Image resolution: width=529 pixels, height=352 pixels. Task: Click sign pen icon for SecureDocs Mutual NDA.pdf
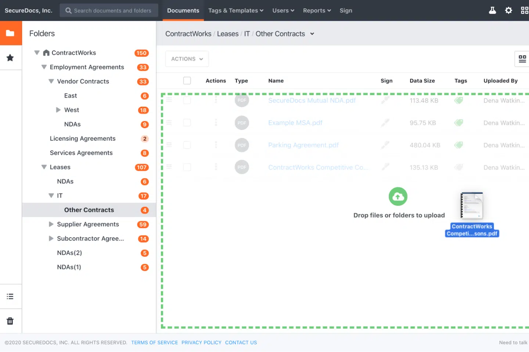tap(385, 100)
